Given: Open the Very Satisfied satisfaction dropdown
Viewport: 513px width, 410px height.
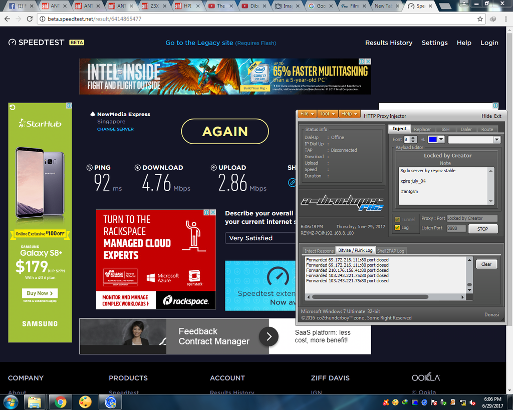Looking at the screenshot, I should (x=261, y=238).
